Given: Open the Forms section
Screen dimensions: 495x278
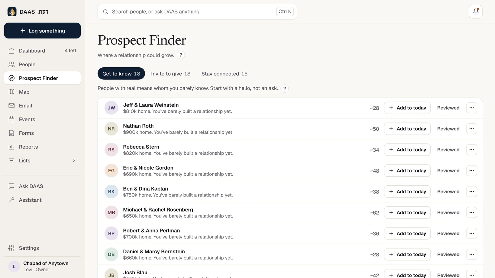Looking at the screenshot, I should click(42, 133).
